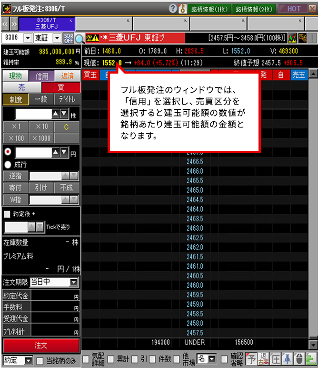Check the 確認省略 checkbox
Image resolution: width=318 pixels, height=368 pixels.
224,359
